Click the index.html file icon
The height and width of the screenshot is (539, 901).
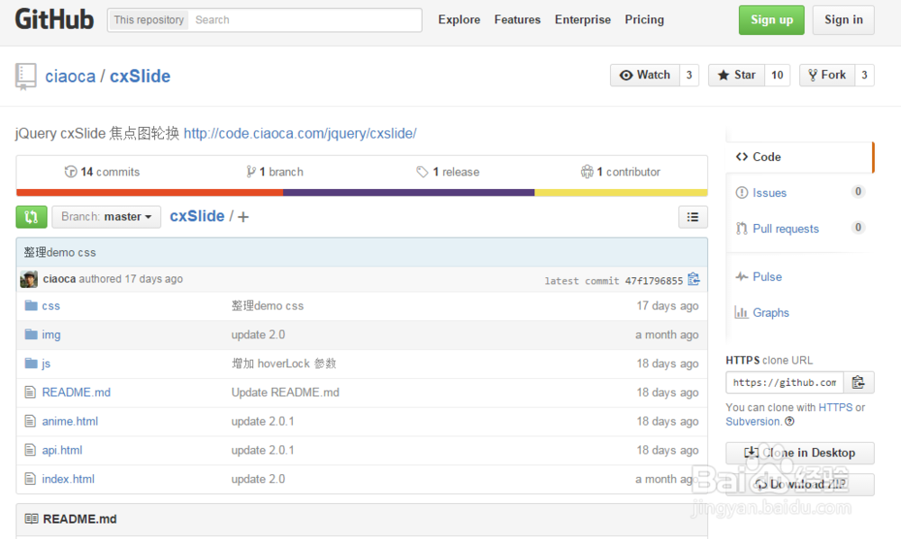coord(31,479)
